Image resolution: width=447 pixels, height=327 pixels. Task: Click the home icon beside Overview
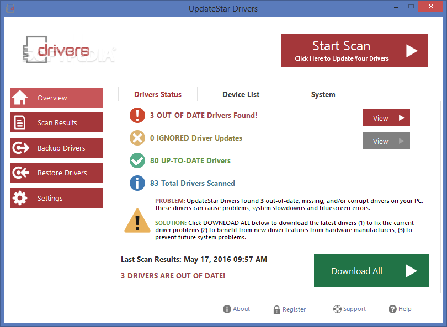(x=20, y=98)
